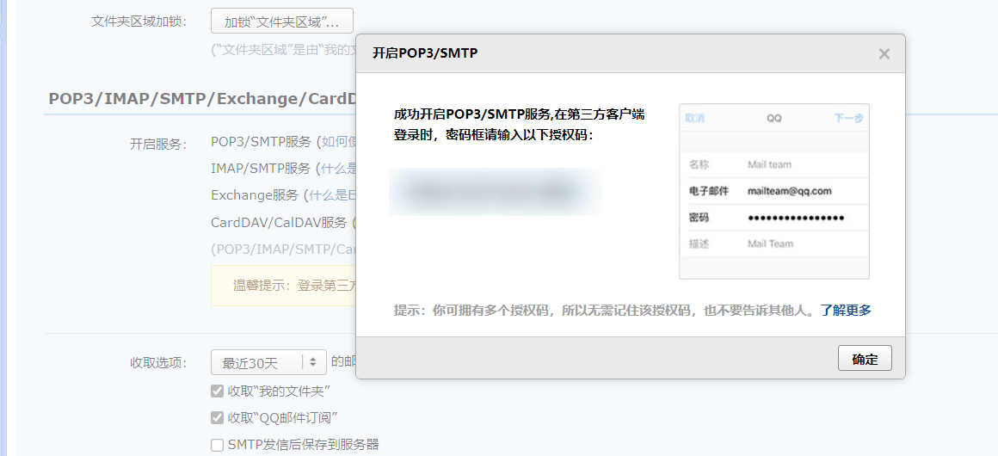
Task: Expand the 最近30天 dropdown
Action: click(x=268, y=363)
